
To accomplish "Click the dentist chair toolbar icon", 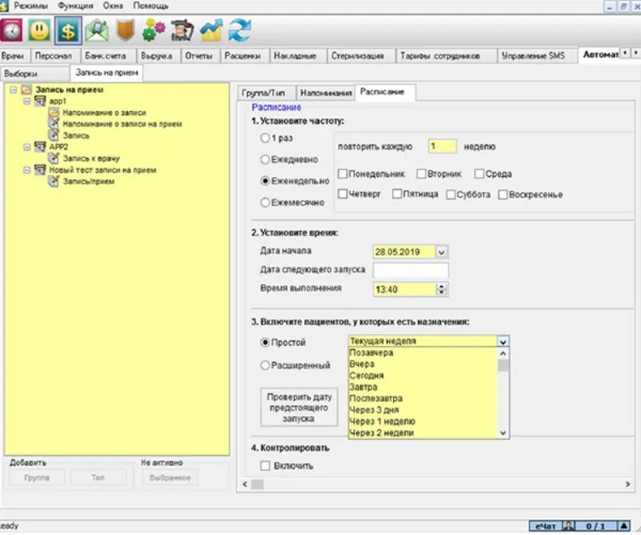I will pyautogui.click(x=182, y=30).
